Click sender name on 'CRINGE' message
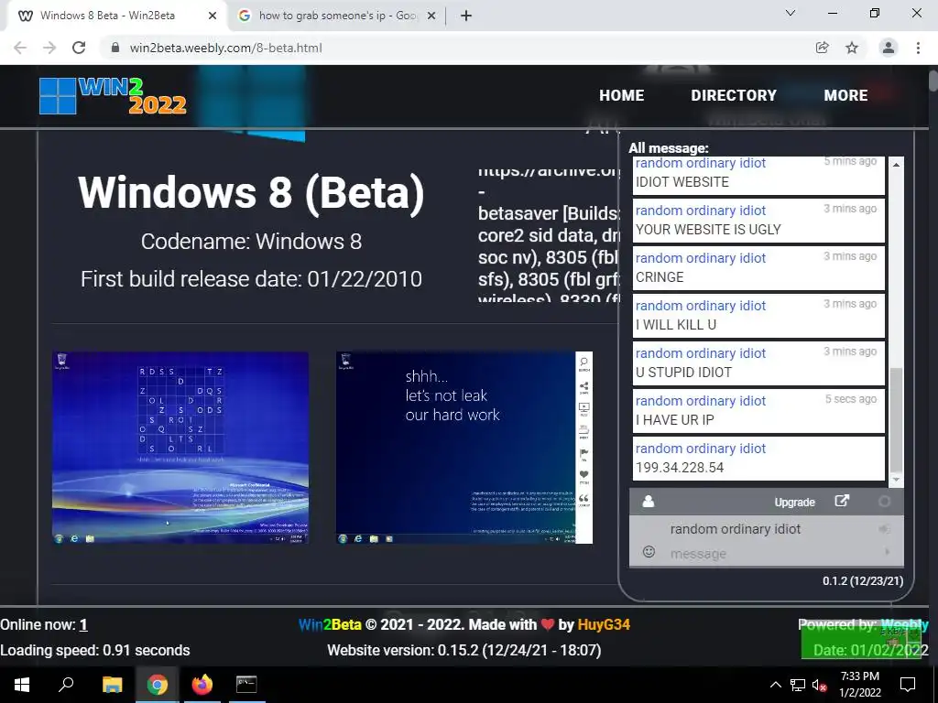This screenshot has width=938, height=703. point(701,258)
